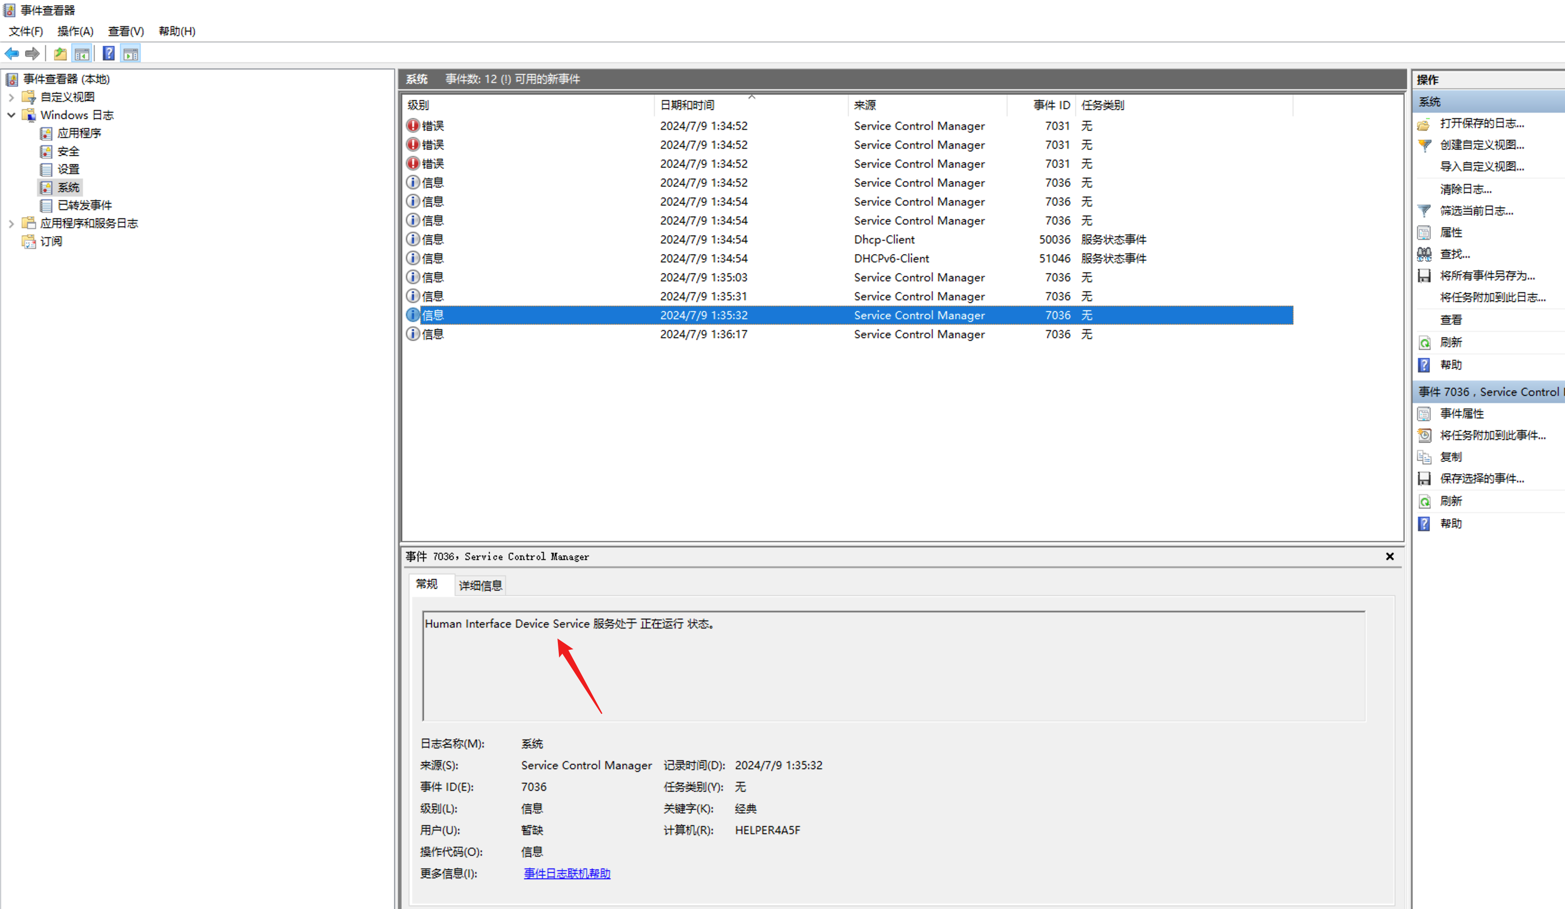Click the Up one level toolbar icon
This screenshot has width=1565, height=909.
[x=60, y=54]
